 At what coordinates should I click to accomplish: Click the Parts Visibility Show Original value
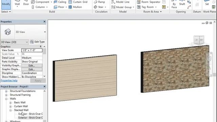(32, 62)
